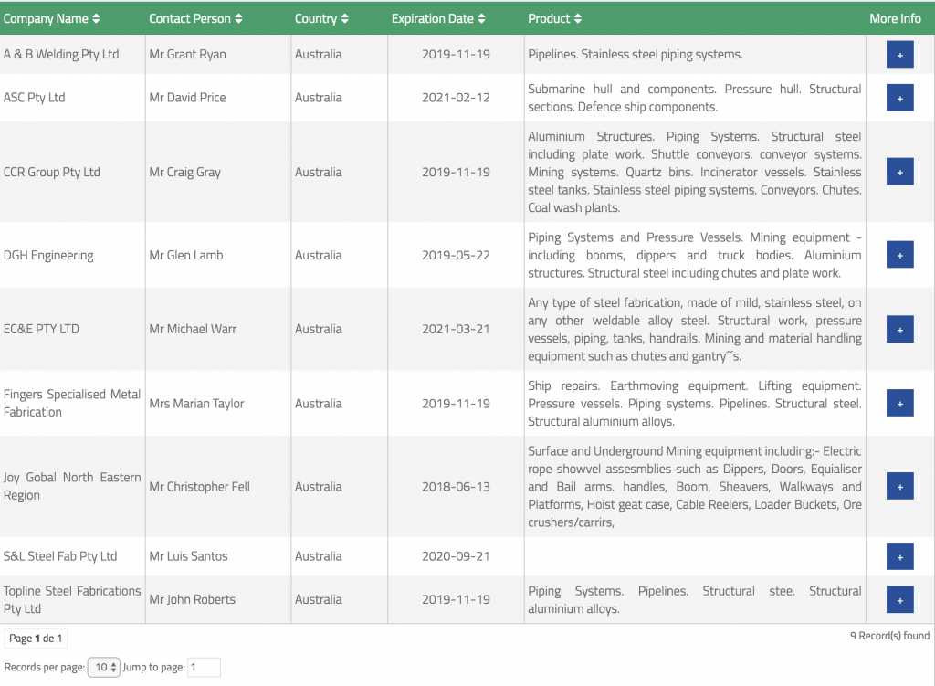Sort table by Product column
935x686 pixels.
coord(554,18)
